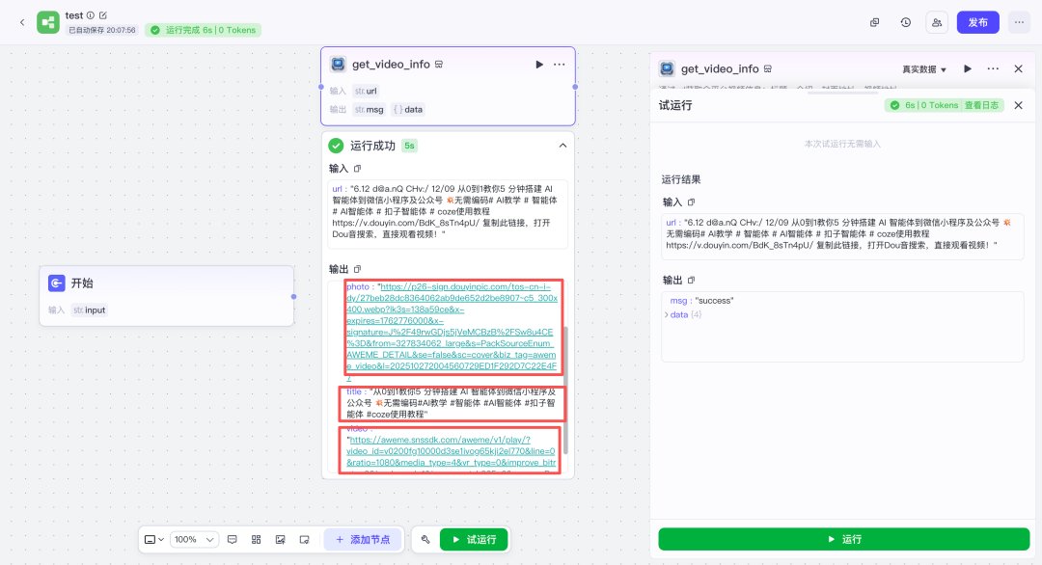Copy the 输出 result in the node card

pos(358,269)
